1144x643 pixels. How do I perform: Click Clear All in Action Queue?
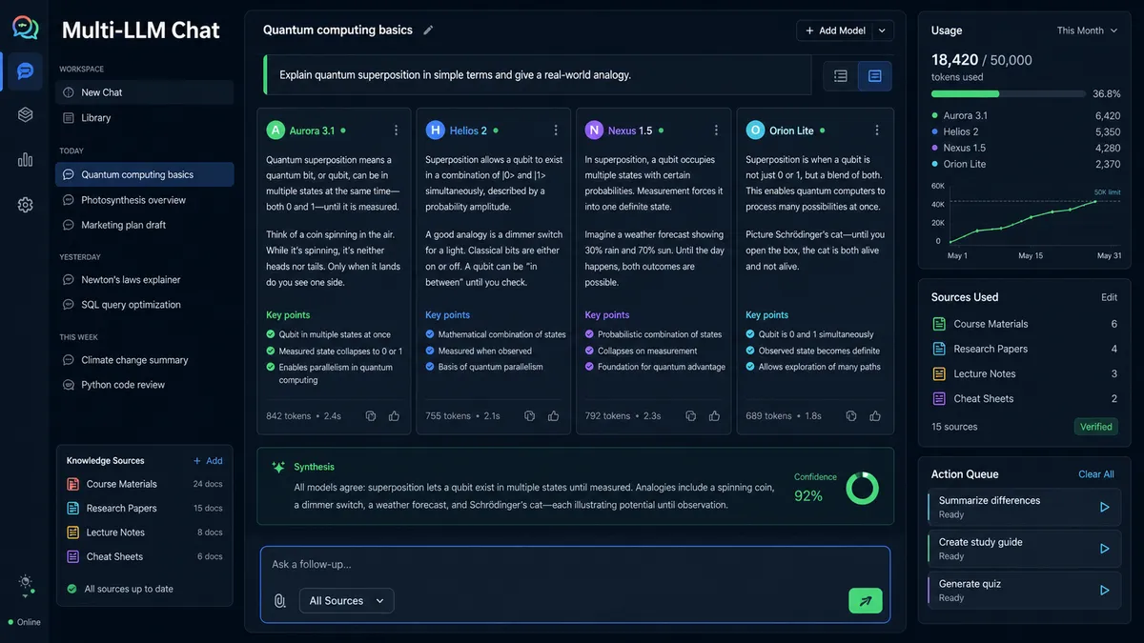pos(1096,474)
